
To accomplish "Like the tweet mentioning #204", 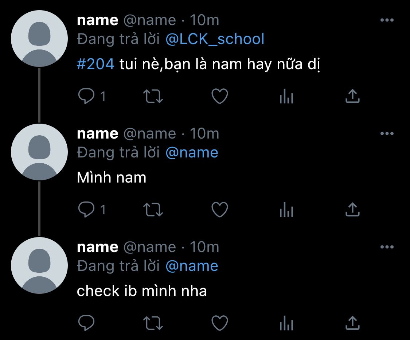I will point(220,96).
